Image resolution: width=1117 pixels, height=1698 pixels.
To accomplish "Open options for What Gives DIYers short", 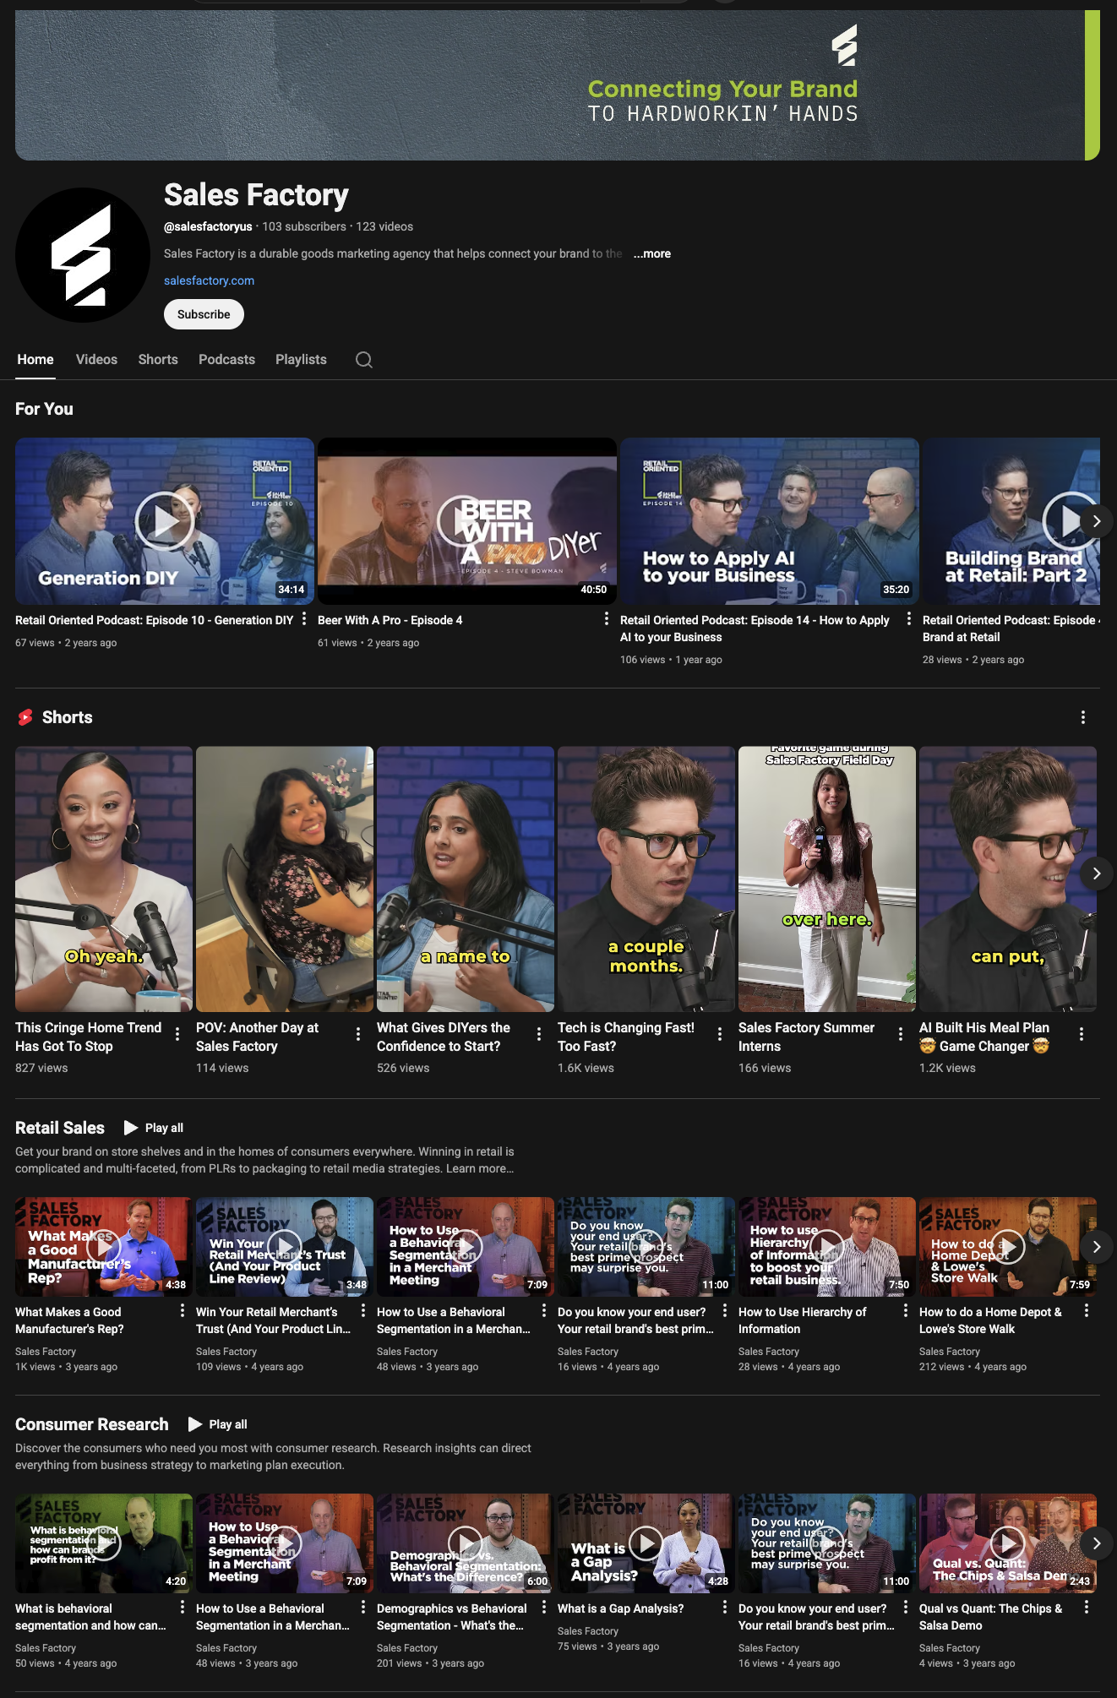I will coord(539,1034).
